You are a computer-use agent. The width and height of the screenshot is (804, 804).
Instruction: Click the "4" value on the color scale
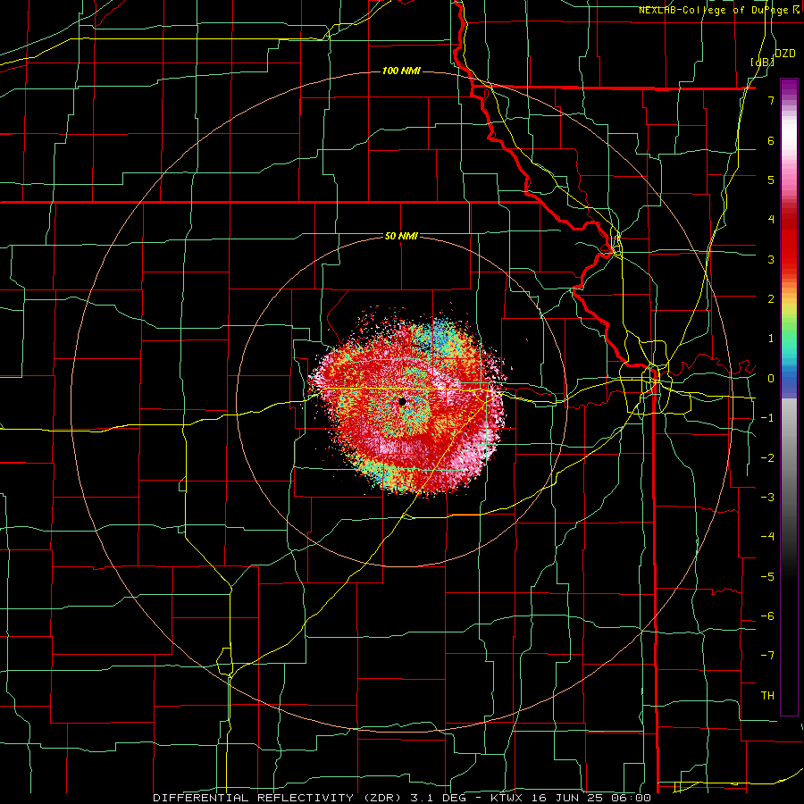coord(771,220)
